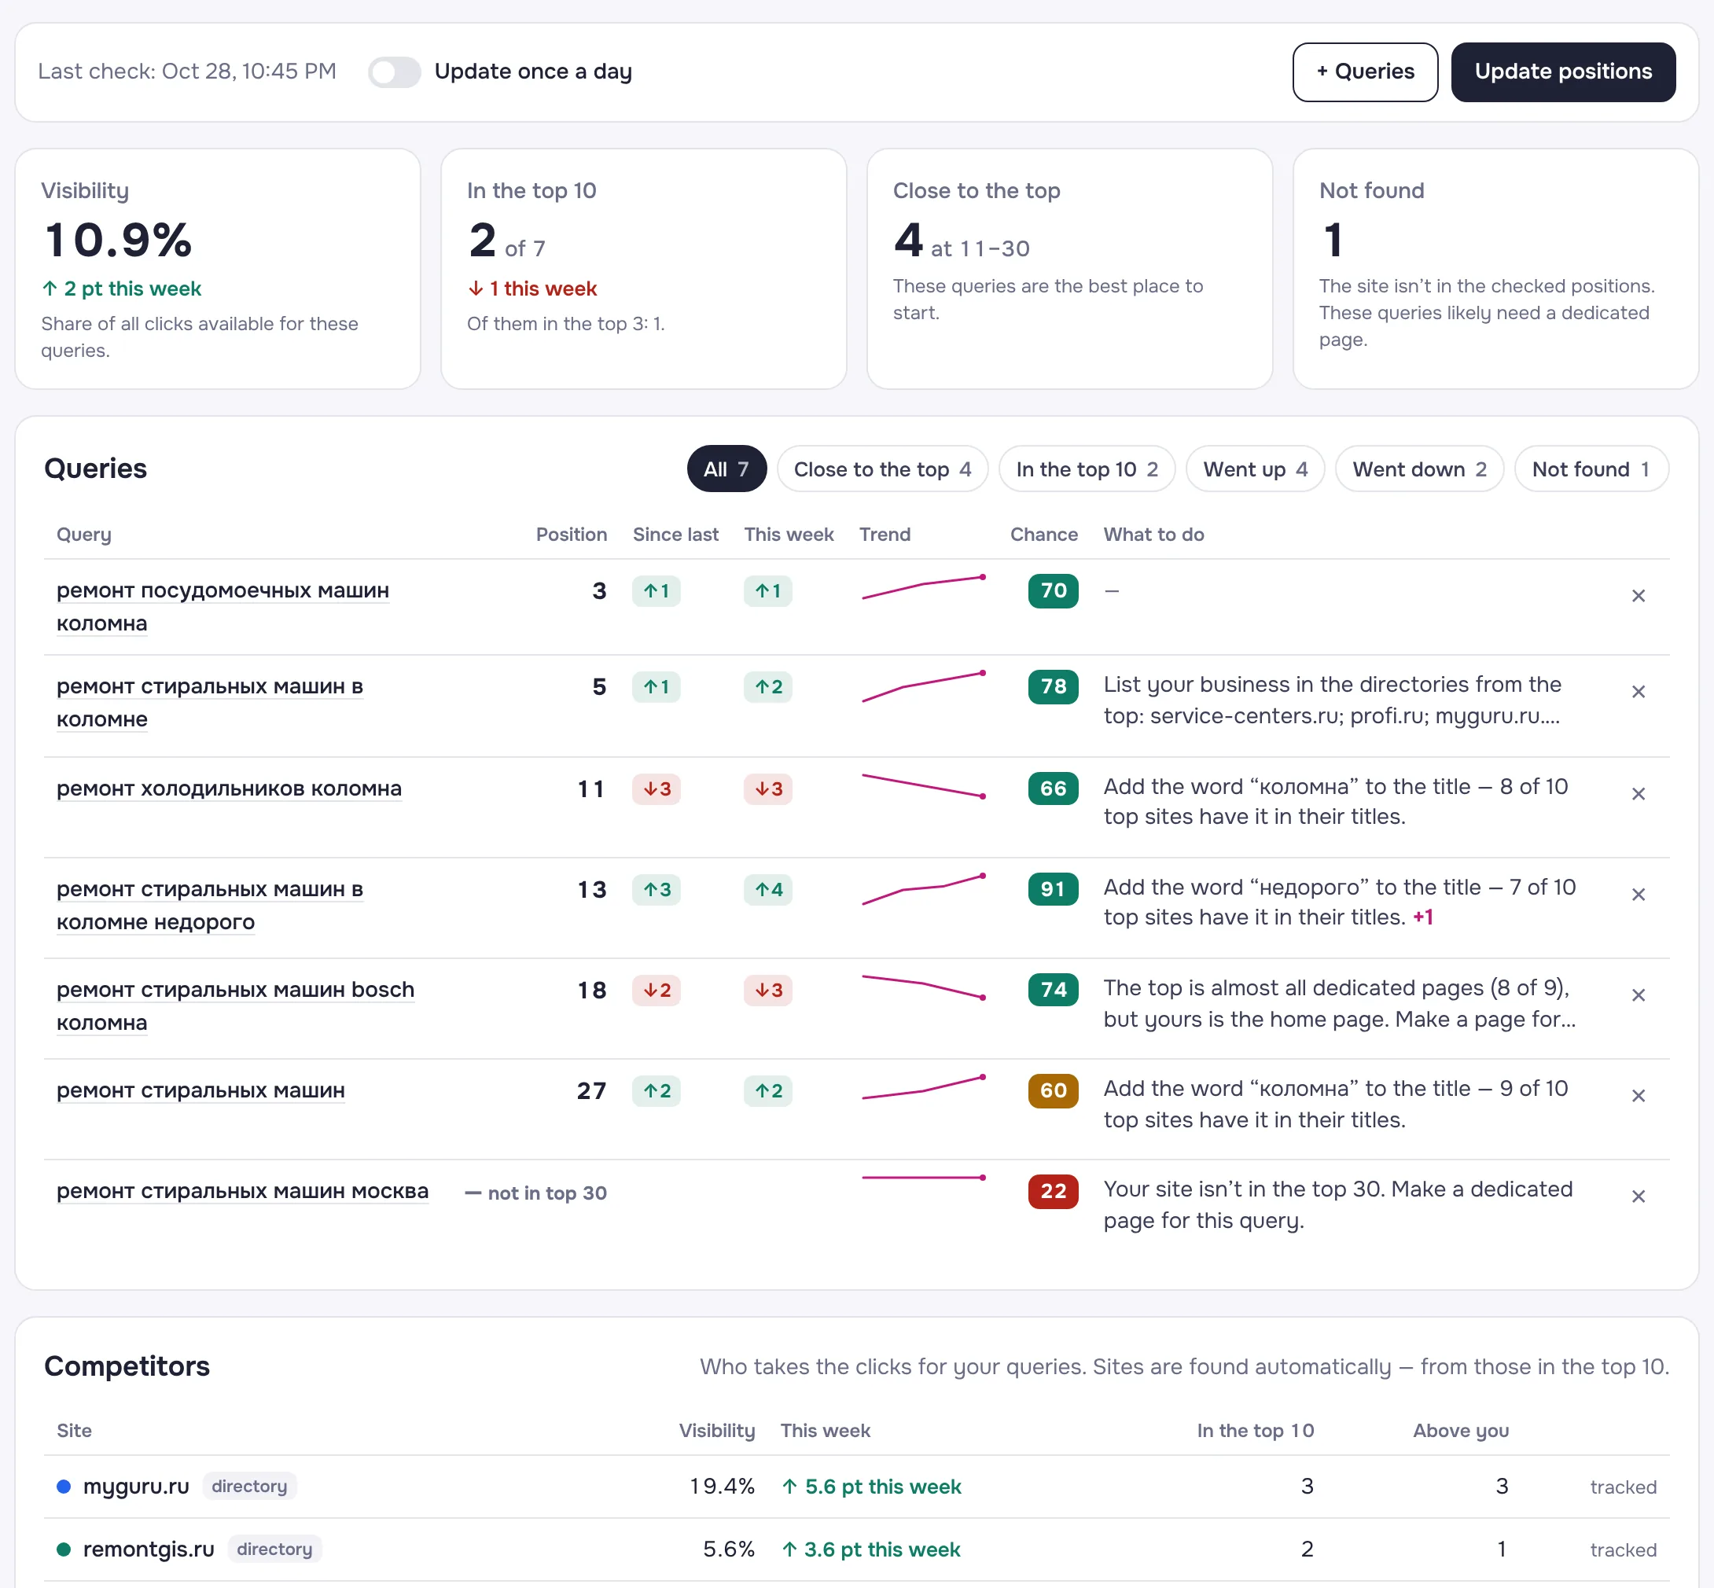Click 'List your business in the directories' recommendation

1333,700
